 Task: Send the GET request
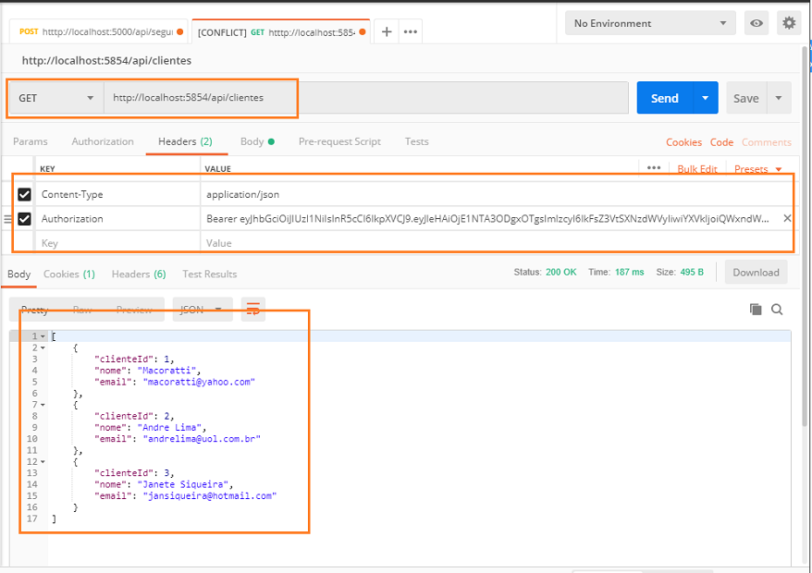[665, 98]
